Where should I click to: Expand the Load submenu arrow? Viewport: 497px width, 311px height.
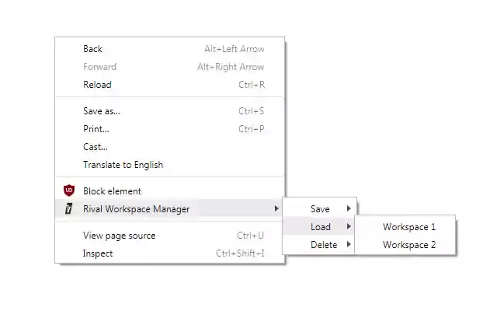pyautogui.click(x=349, y=226)
